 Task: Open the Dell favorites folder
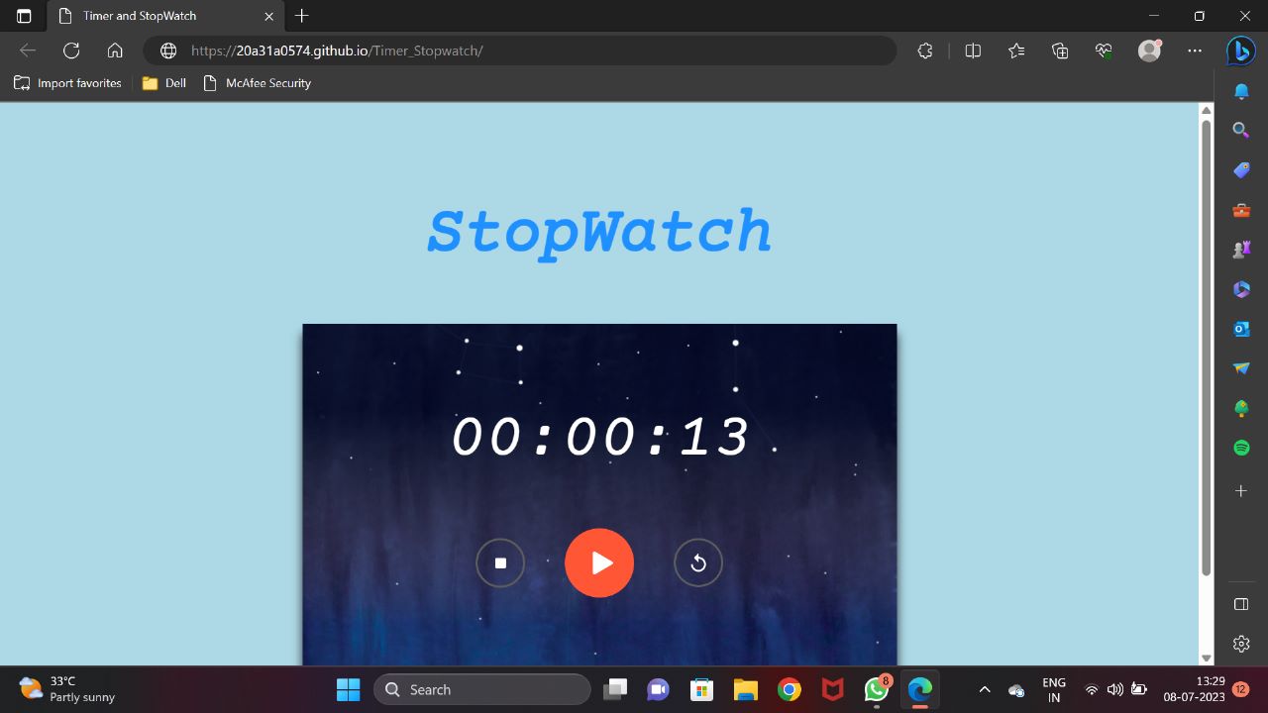click(164, 83)
